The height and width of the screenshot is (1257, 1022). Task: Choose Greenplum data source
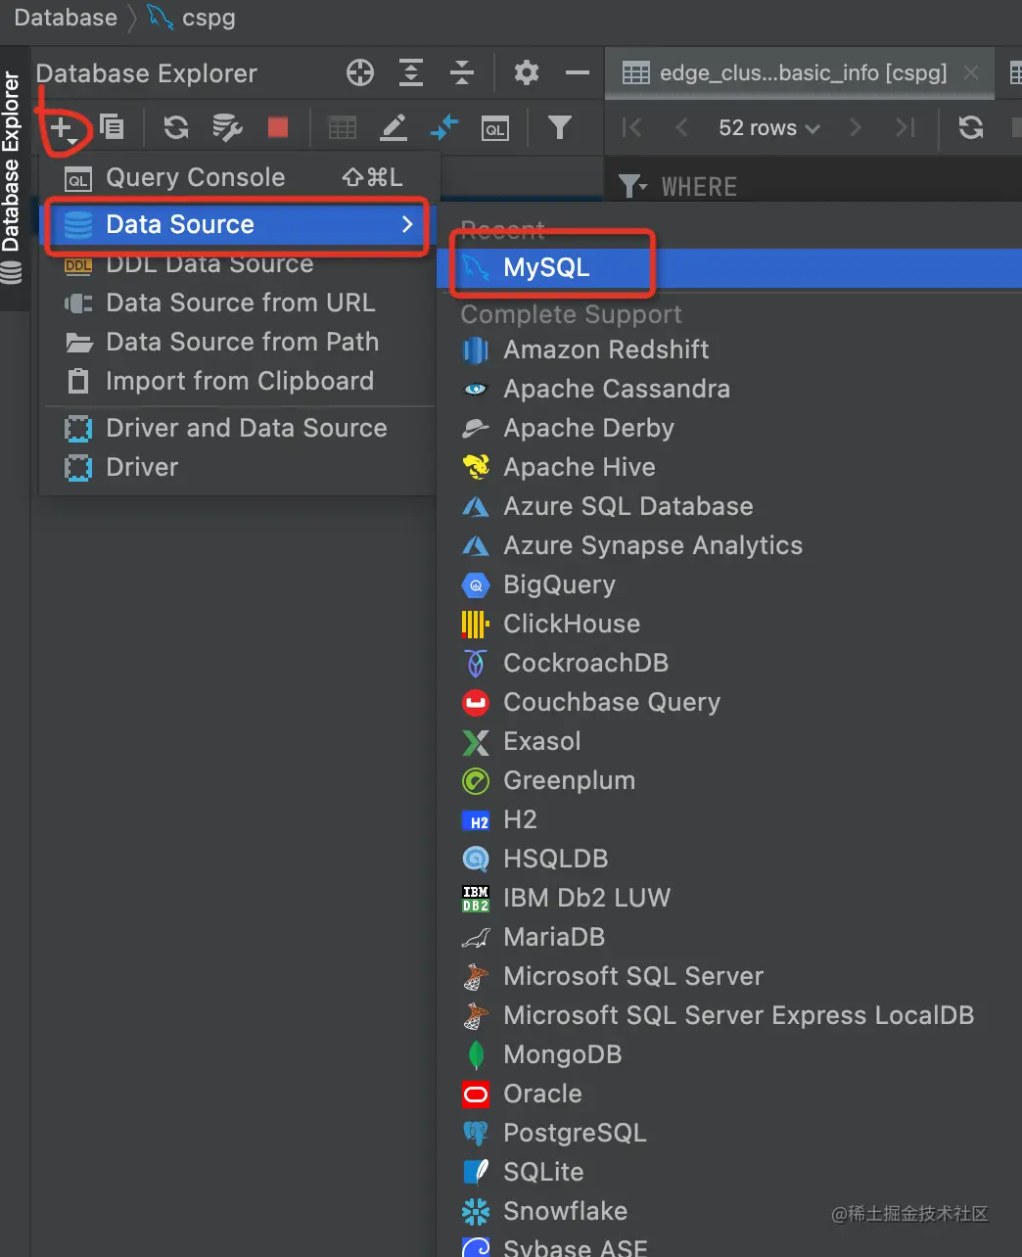pos(729,780)
